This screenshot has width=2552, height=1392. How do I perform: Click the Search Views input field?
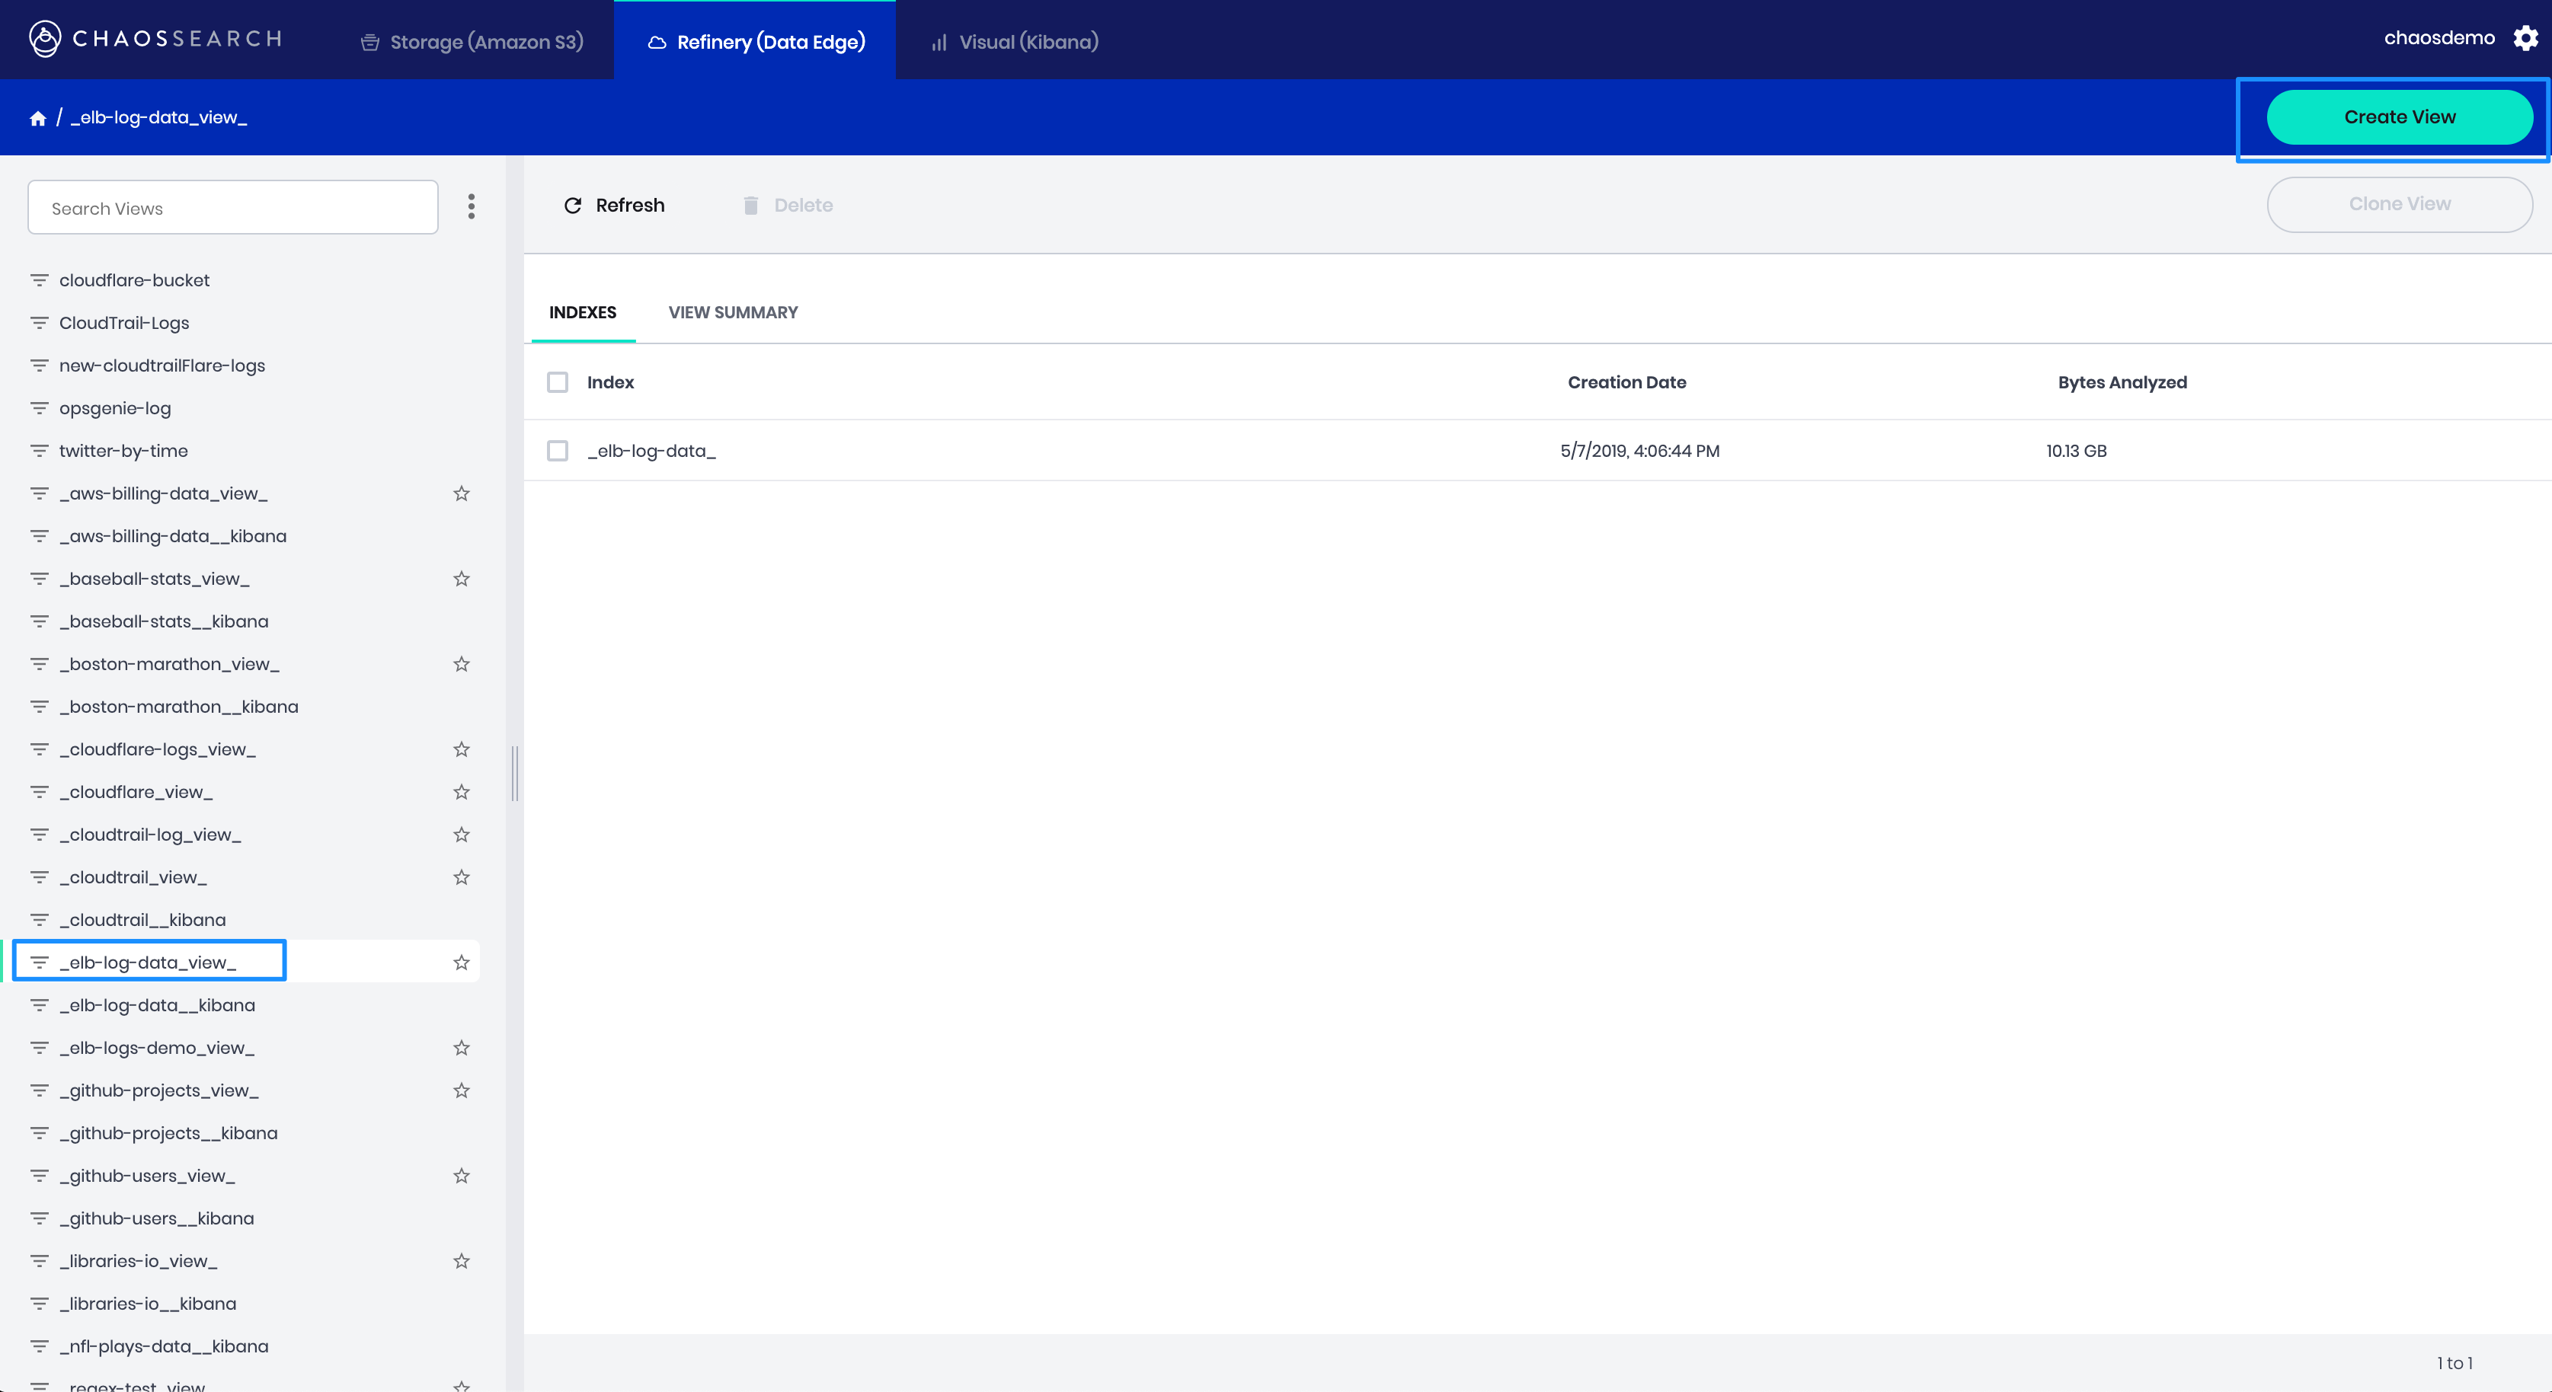[233, 208]
